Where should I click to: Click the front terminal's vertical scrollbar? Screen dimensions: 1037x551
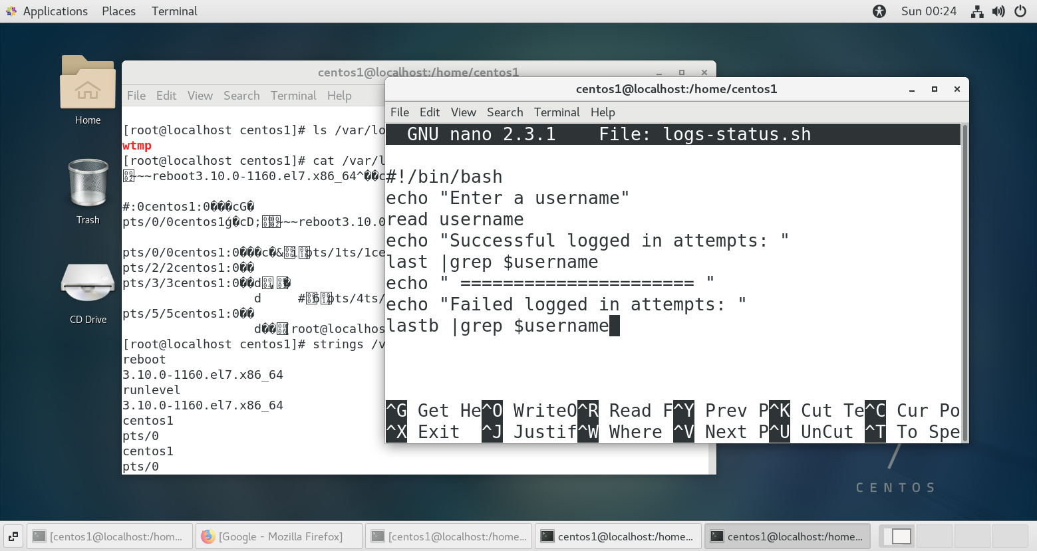coord(964,282)
